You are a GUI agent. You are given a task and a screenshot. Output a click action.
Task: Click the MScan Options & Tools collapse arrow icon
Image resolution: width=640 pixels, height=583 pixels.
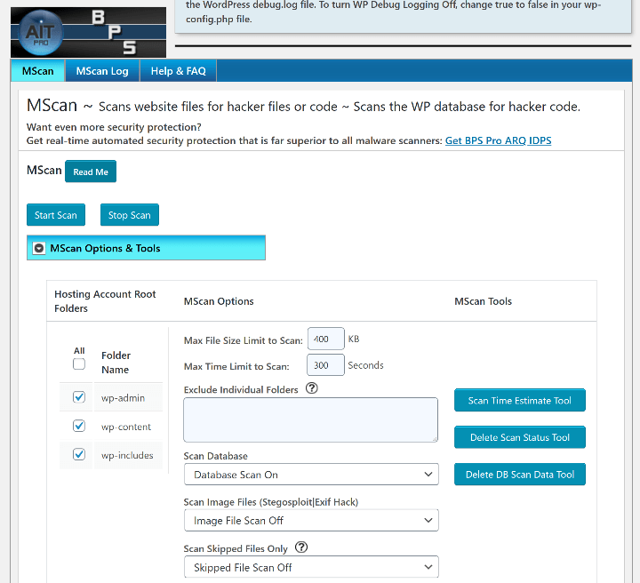39,248
